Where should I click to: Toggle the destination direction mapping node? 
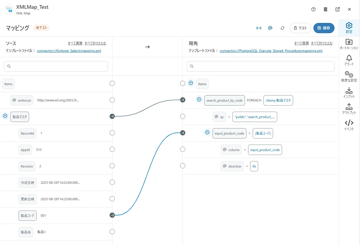183,166
